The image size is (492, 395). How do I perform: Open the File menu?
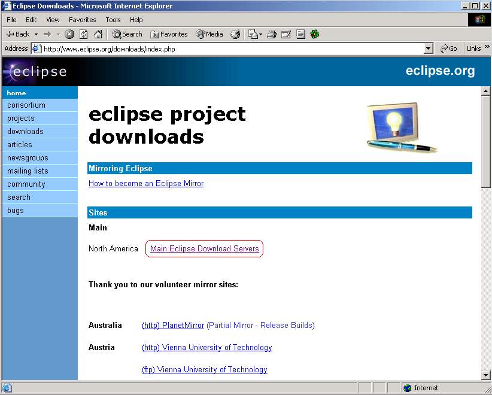[x=11, y=20]
